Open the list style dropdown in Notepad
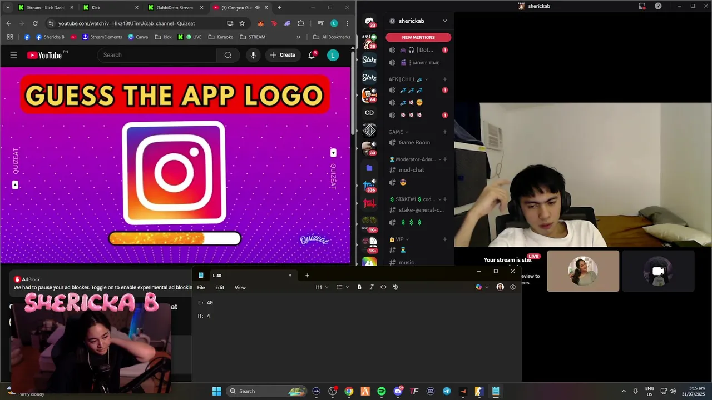 343,287
